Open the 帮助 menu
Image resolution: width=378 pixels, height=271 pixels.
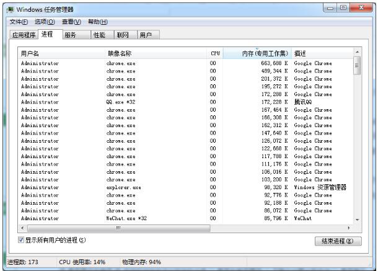click(98, 22)
